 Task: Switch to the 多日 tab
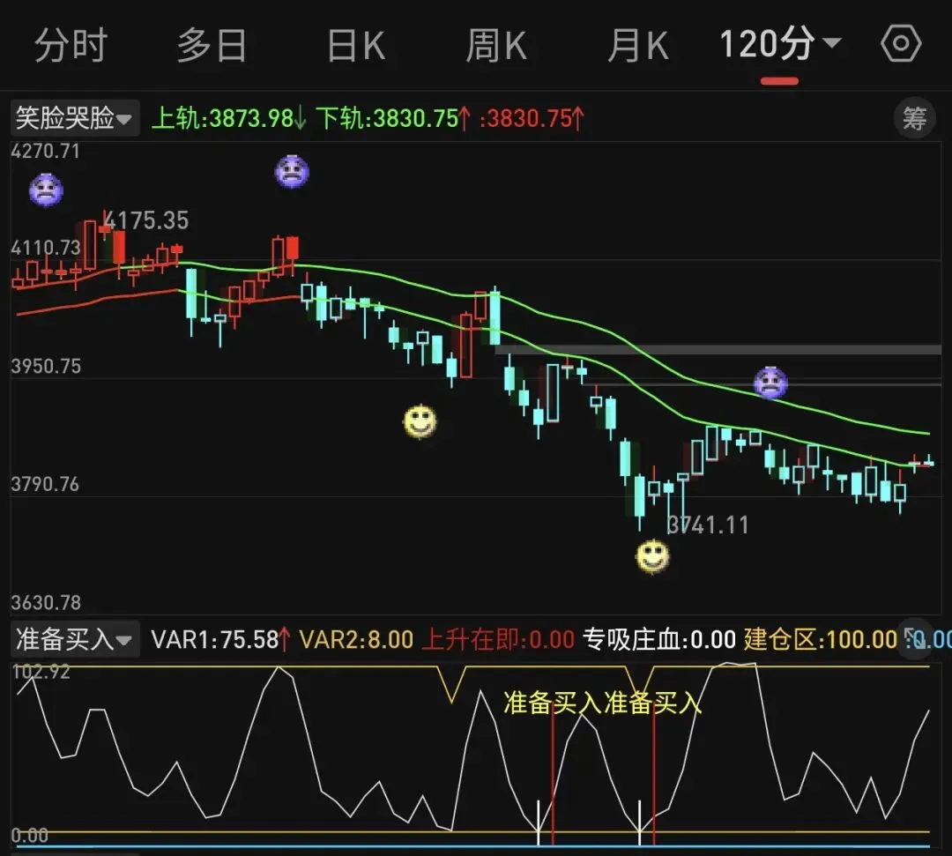click(212, 46)
